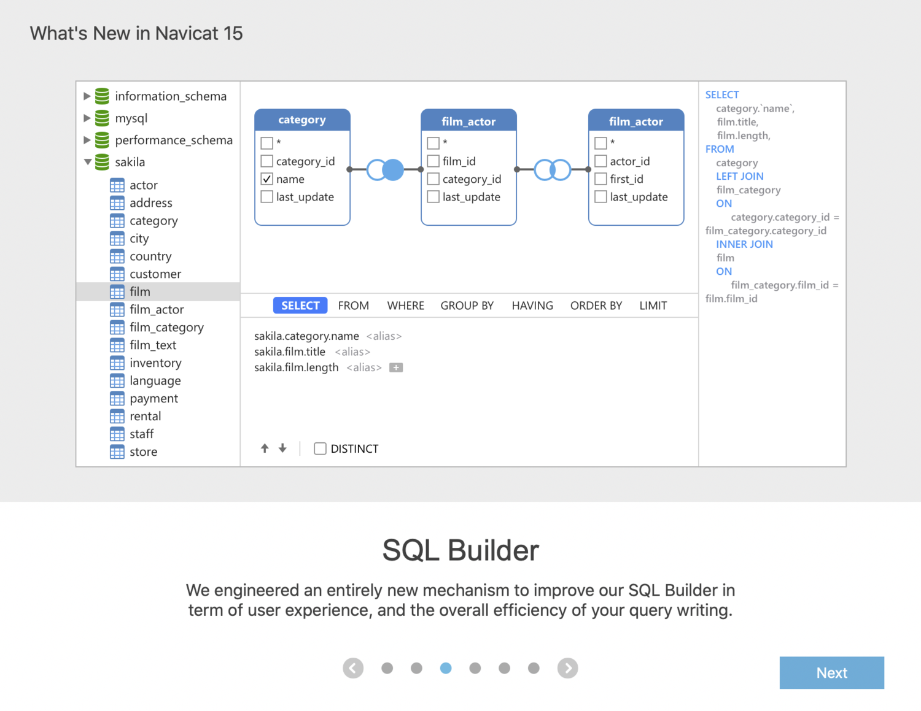The height and width of the screenshot is (711, 921).
Task: Check category_id in the middle film_actor table
Action: 433,179
